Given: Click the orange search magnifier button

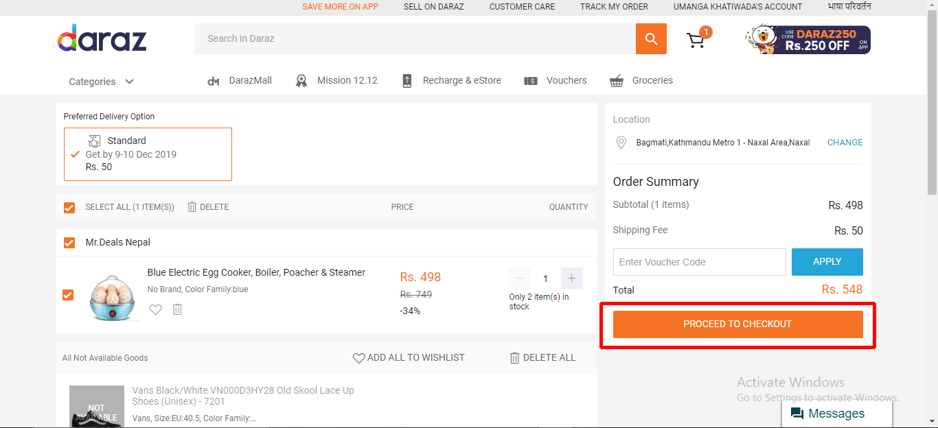Looking at the screenshot, I should click(651, 38).
